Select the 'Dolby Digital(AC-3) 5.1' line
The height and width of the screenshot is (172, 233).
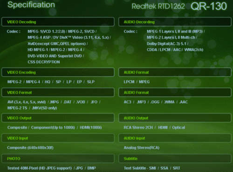pyautogui.click(x=167, y=44)
